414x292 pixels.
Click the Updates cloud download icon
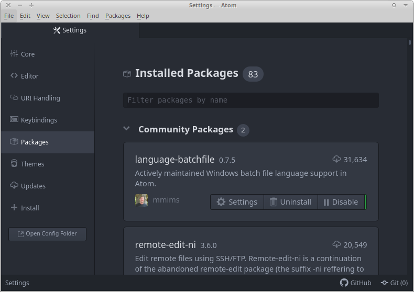pos(14,186)
